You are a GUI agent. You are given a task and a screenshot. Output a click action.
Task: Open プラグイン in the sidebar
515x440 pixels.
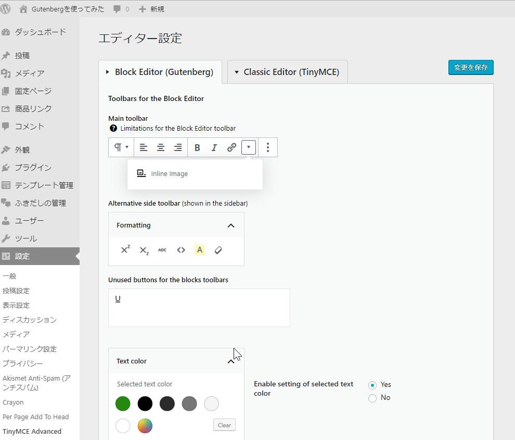point(40,168)
